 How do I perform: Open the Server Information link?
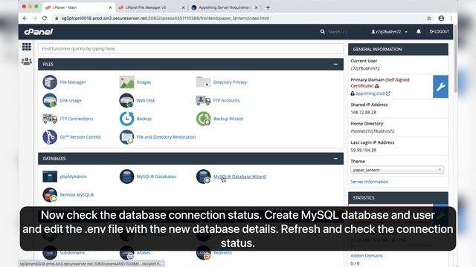(369, 182)
